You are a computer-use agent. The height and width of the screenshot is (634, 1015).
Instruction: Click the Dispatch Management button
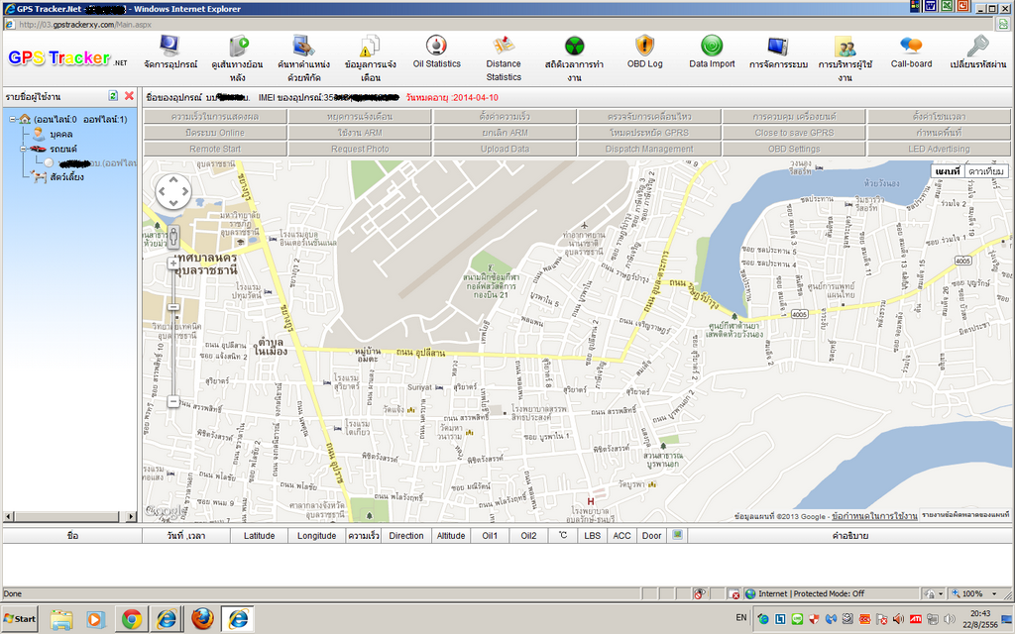649,149
